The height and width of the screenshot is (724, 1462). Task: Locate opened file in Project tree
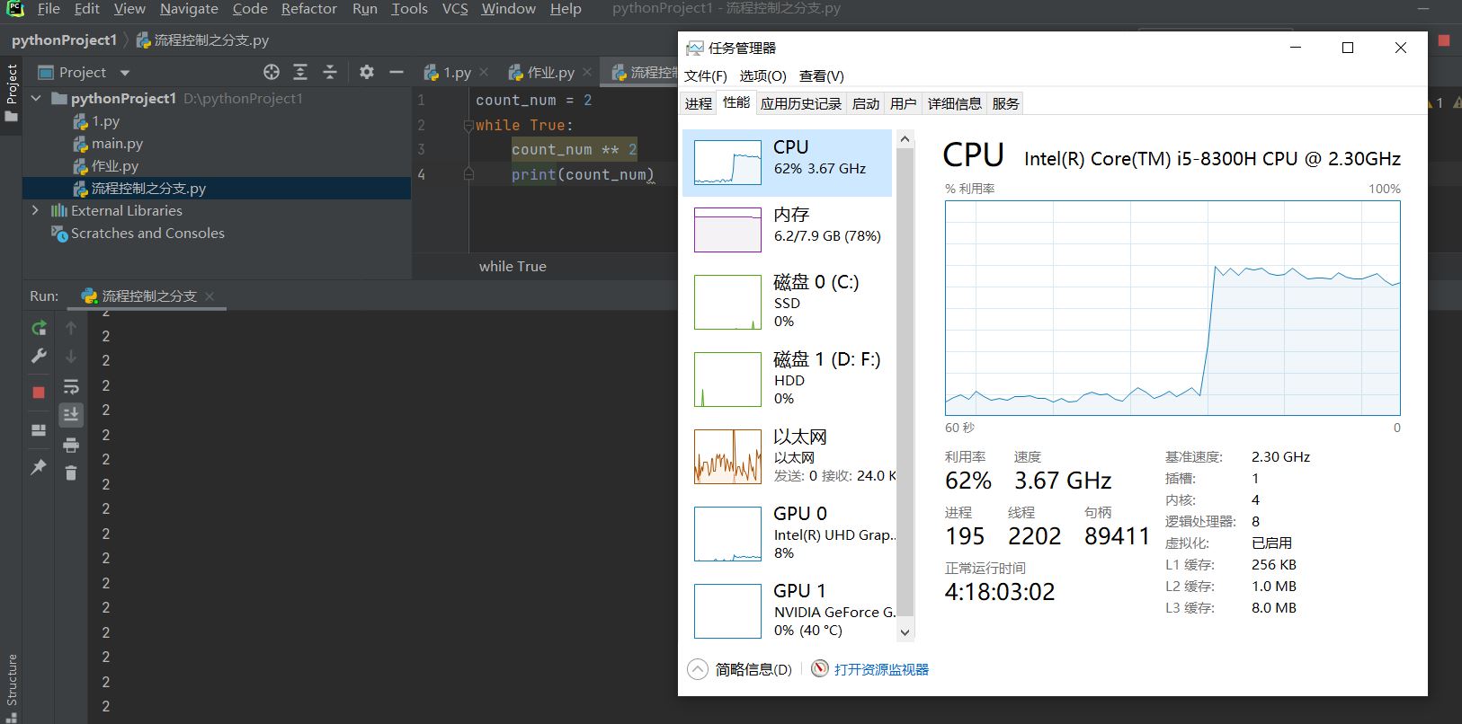[272, 72]
